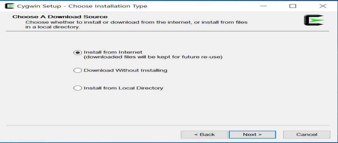Click the Choose A Download Source heading
Image resolution: width=338 pixels, height=143 pixels.
pos(60,17)
